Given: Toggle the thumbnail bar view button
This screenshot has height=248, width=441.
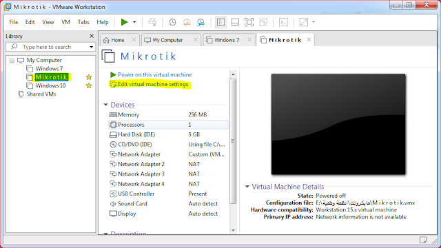Looking at the screenshot, I should [235, 22].
